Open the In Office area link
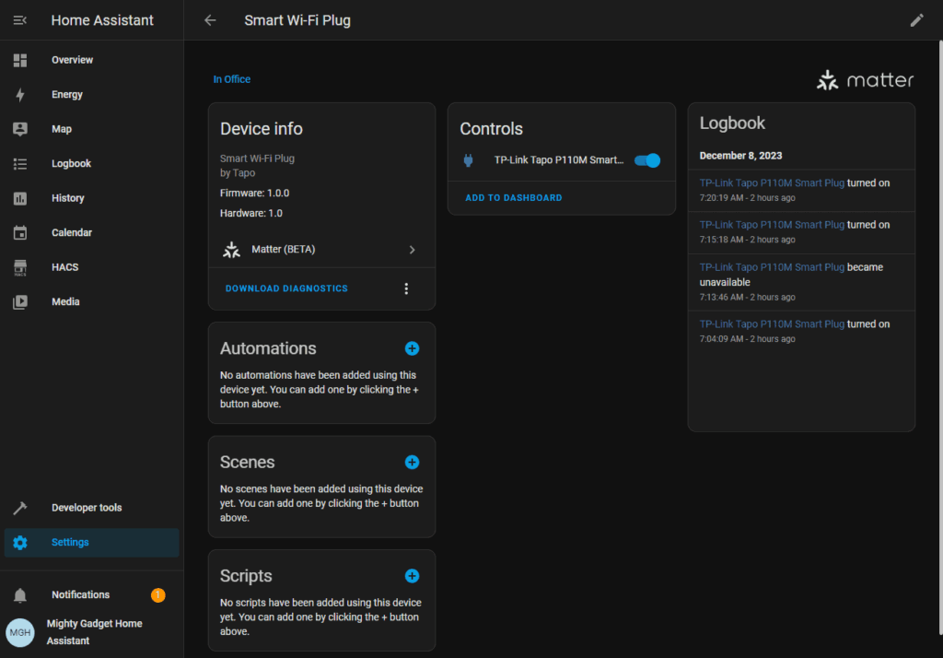This screenshot has width=943, height=658. tap(232, 79)
